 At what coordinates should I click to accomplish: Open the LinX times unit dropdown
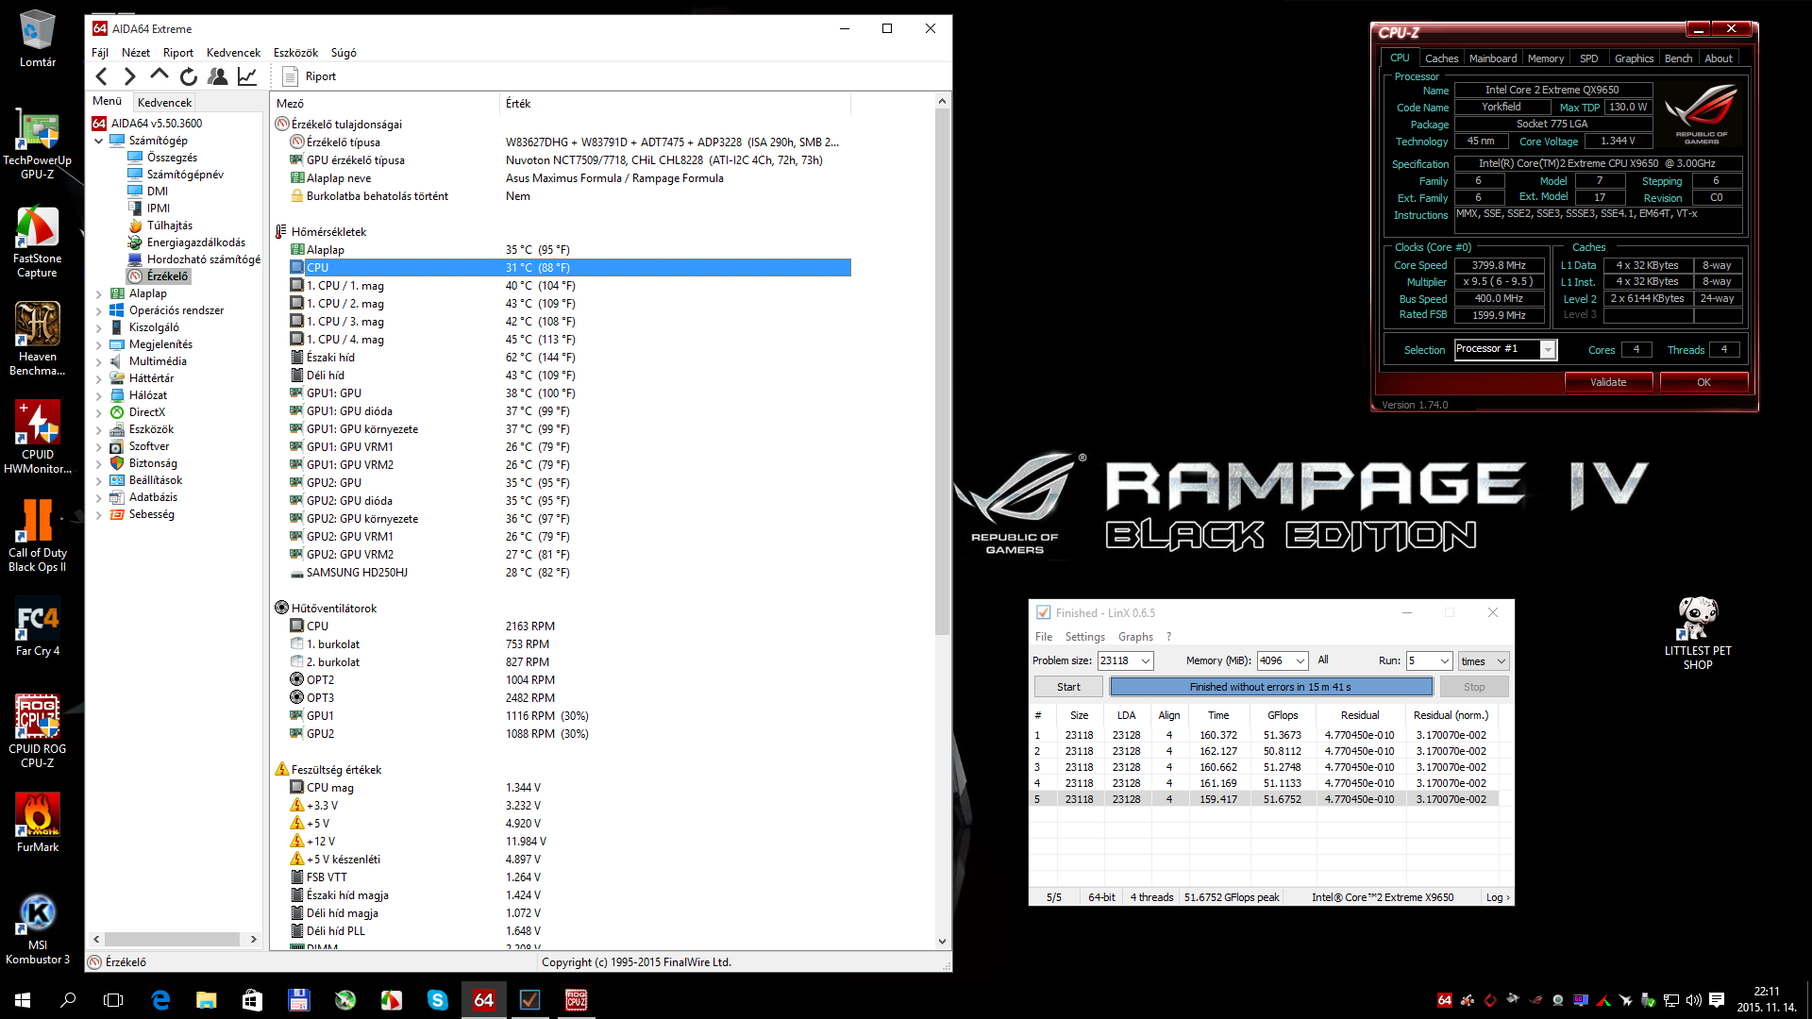click(1484, 660)
